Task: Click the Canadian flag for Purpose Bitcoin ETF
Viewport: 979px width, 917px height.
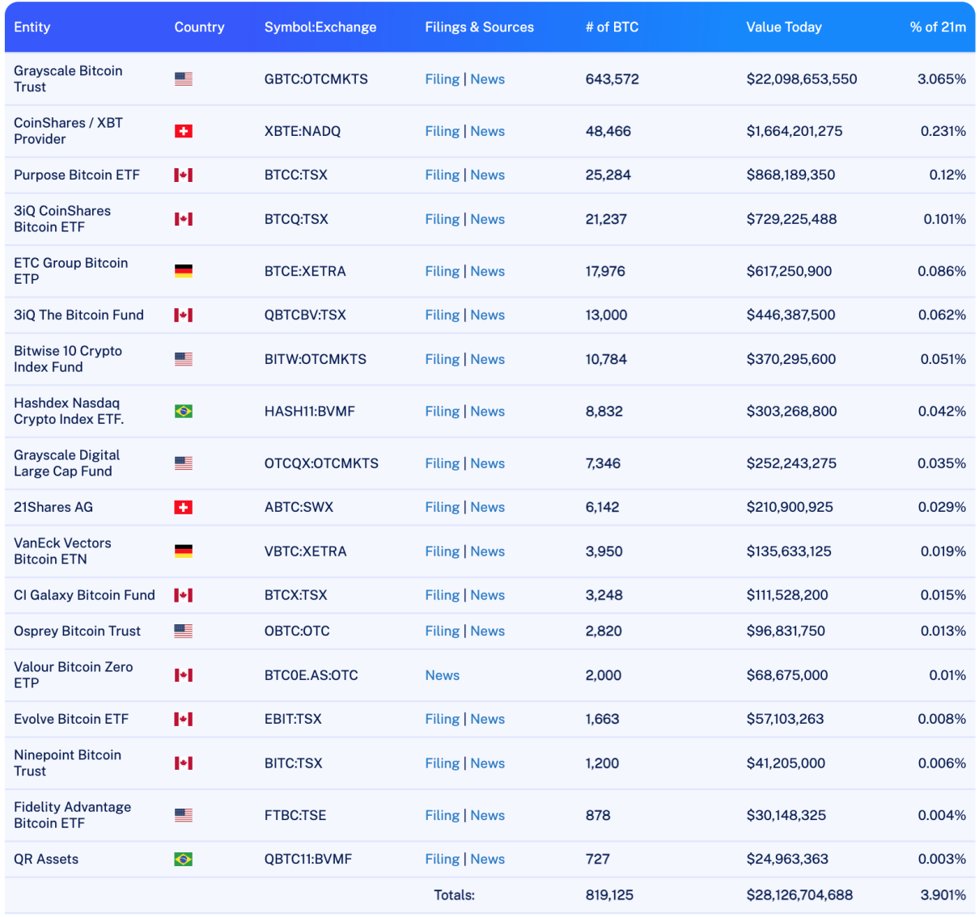Action: pyautogui.click(x=184, y=175)
